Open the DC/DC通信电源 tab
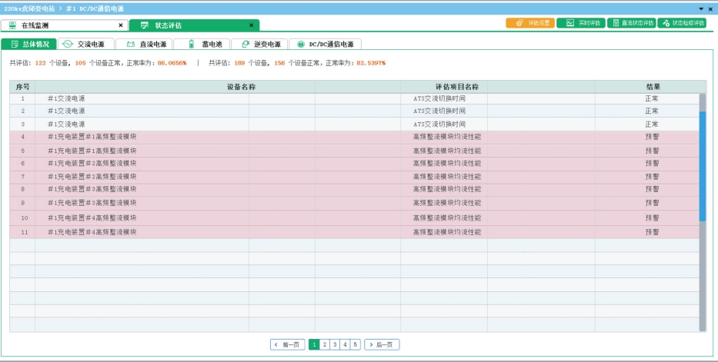 click(325, 45)
